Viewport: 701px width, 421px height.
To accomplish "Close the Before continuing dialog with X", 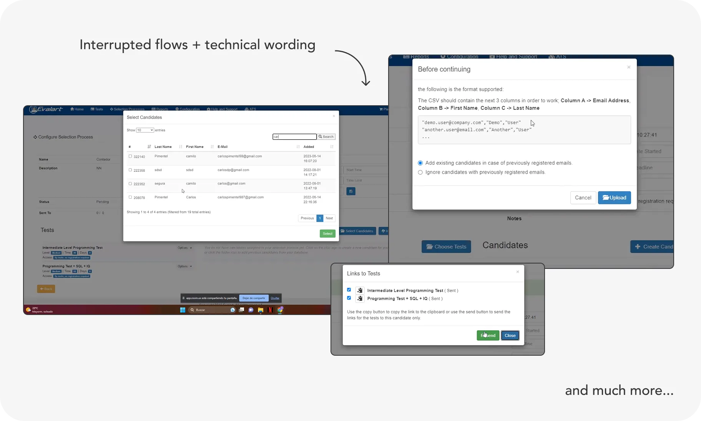I will coord(629,67).
